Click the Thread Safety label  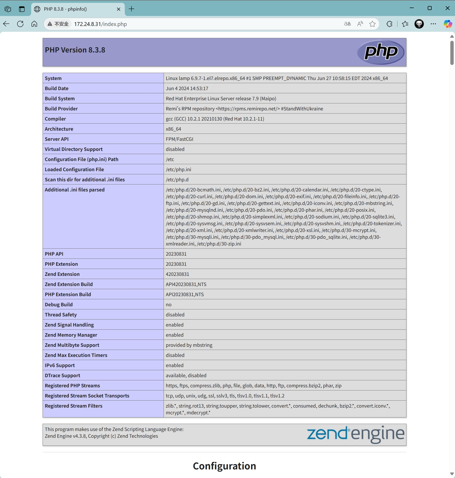coord(61,315)
